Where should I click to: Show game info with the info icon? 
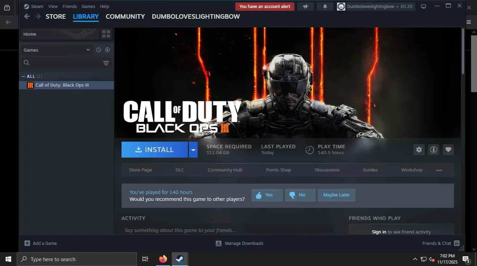pos(434,150)
